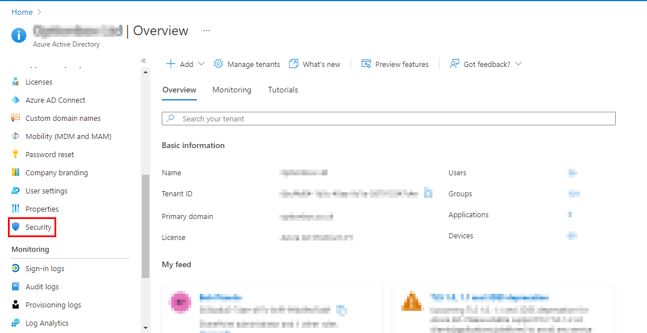Switch to the Overview tab
The width and height of the screenshot is (647, 333).
coord(179,90)
